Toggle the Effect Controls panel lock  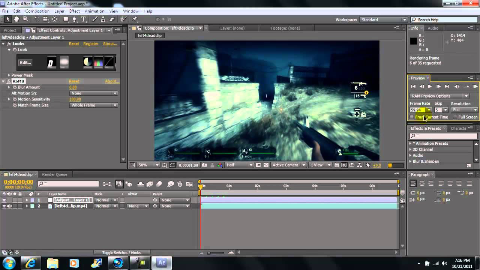click(33, 30)
